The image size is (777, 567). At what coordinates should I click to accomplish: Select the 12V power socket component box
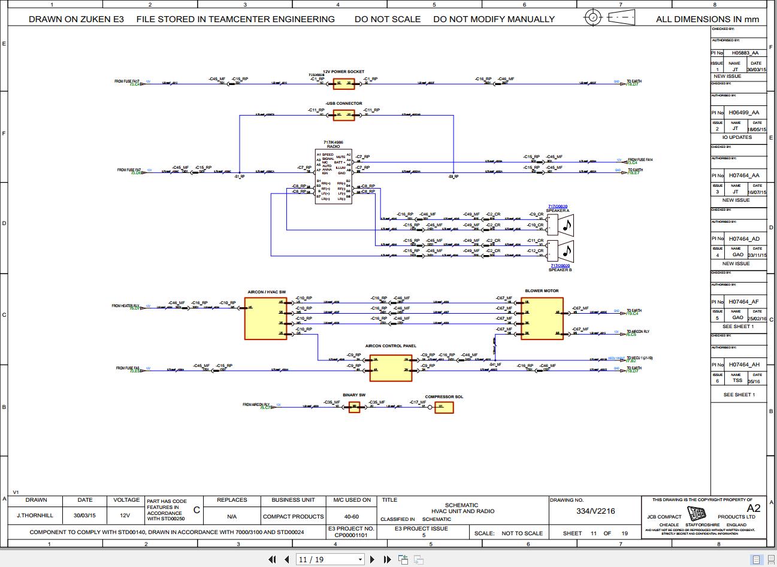[344, 84]
